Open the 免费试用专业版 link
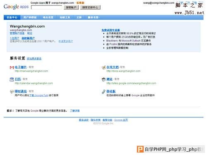 click(111, 30)
